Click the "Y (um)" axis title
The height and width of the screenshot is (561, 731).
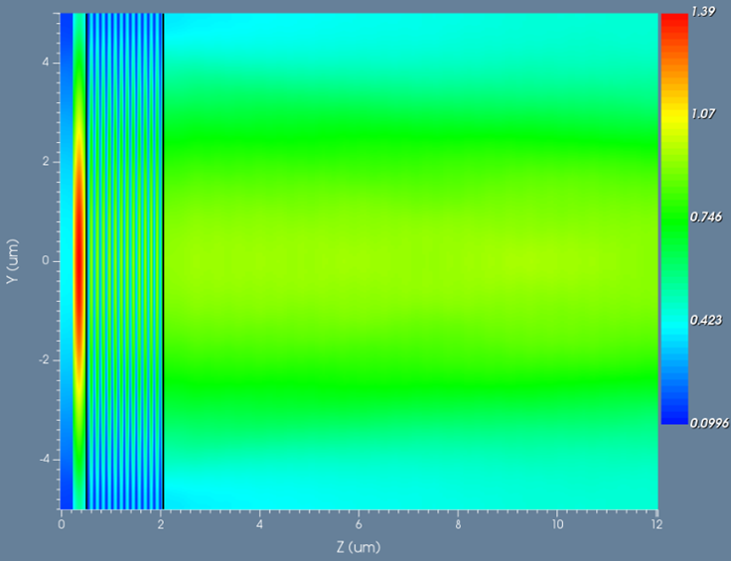pyautogui.click(x=12, y=261)
